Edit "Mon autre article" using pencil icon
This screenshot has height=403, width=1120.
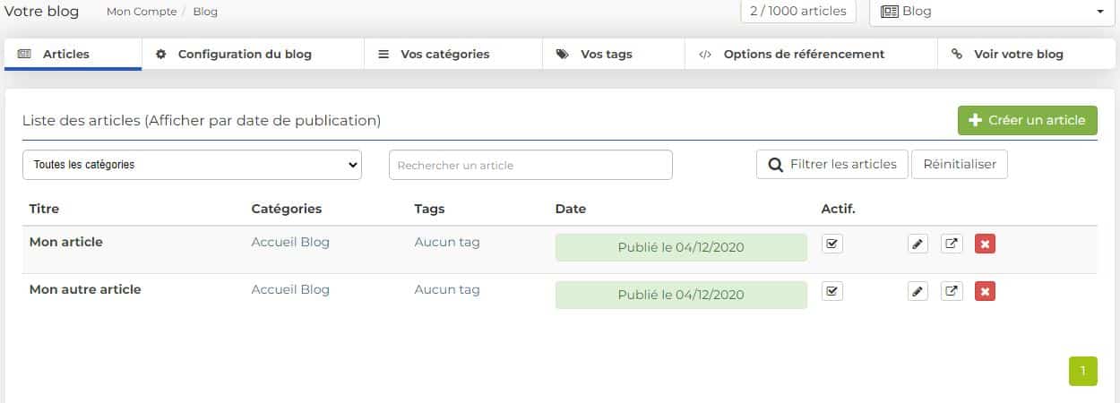[917, 291]
